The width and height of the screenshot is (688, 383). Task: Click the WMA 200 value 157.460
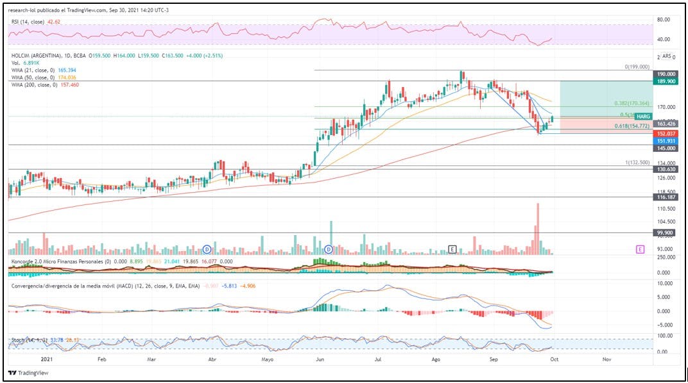70,85
